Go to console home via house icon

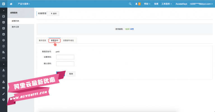click(11, 4)
